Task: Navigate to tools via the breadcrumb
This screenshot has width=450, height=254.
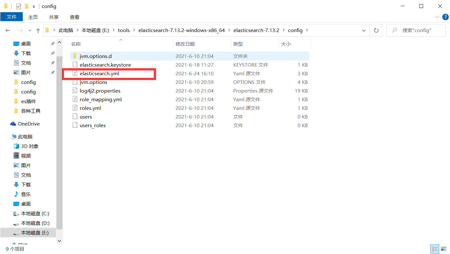Action: point(124,30)
